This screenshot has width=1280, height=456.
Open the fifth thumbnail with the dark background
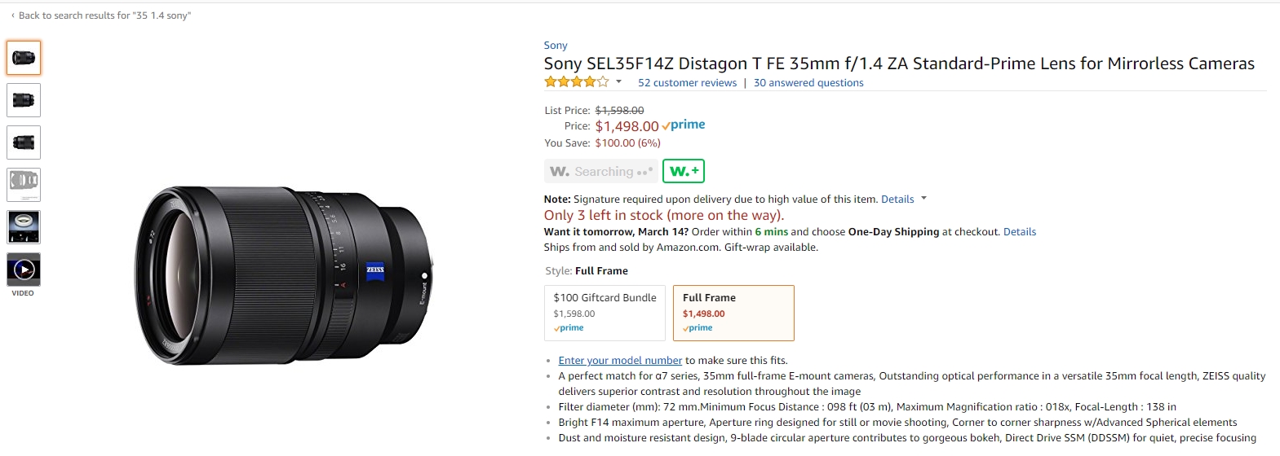(24, 227)
